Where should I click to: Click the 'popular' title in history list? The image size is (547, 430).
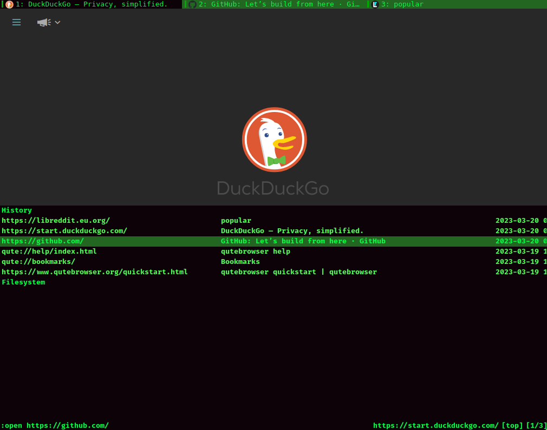(236, 221)
